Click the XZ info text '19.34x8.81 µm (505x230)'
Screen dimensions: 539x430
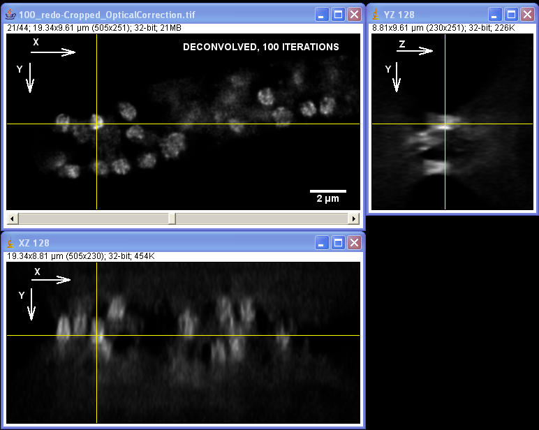click(56, 256)
